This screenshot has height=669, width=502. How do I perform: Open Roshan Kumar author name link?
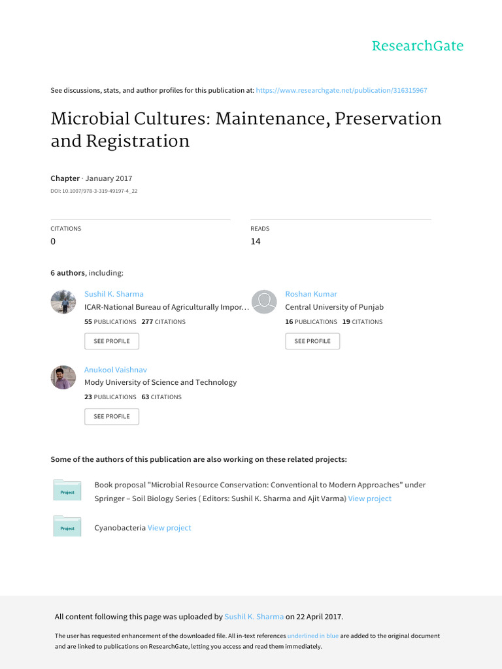tap(311, 294)
